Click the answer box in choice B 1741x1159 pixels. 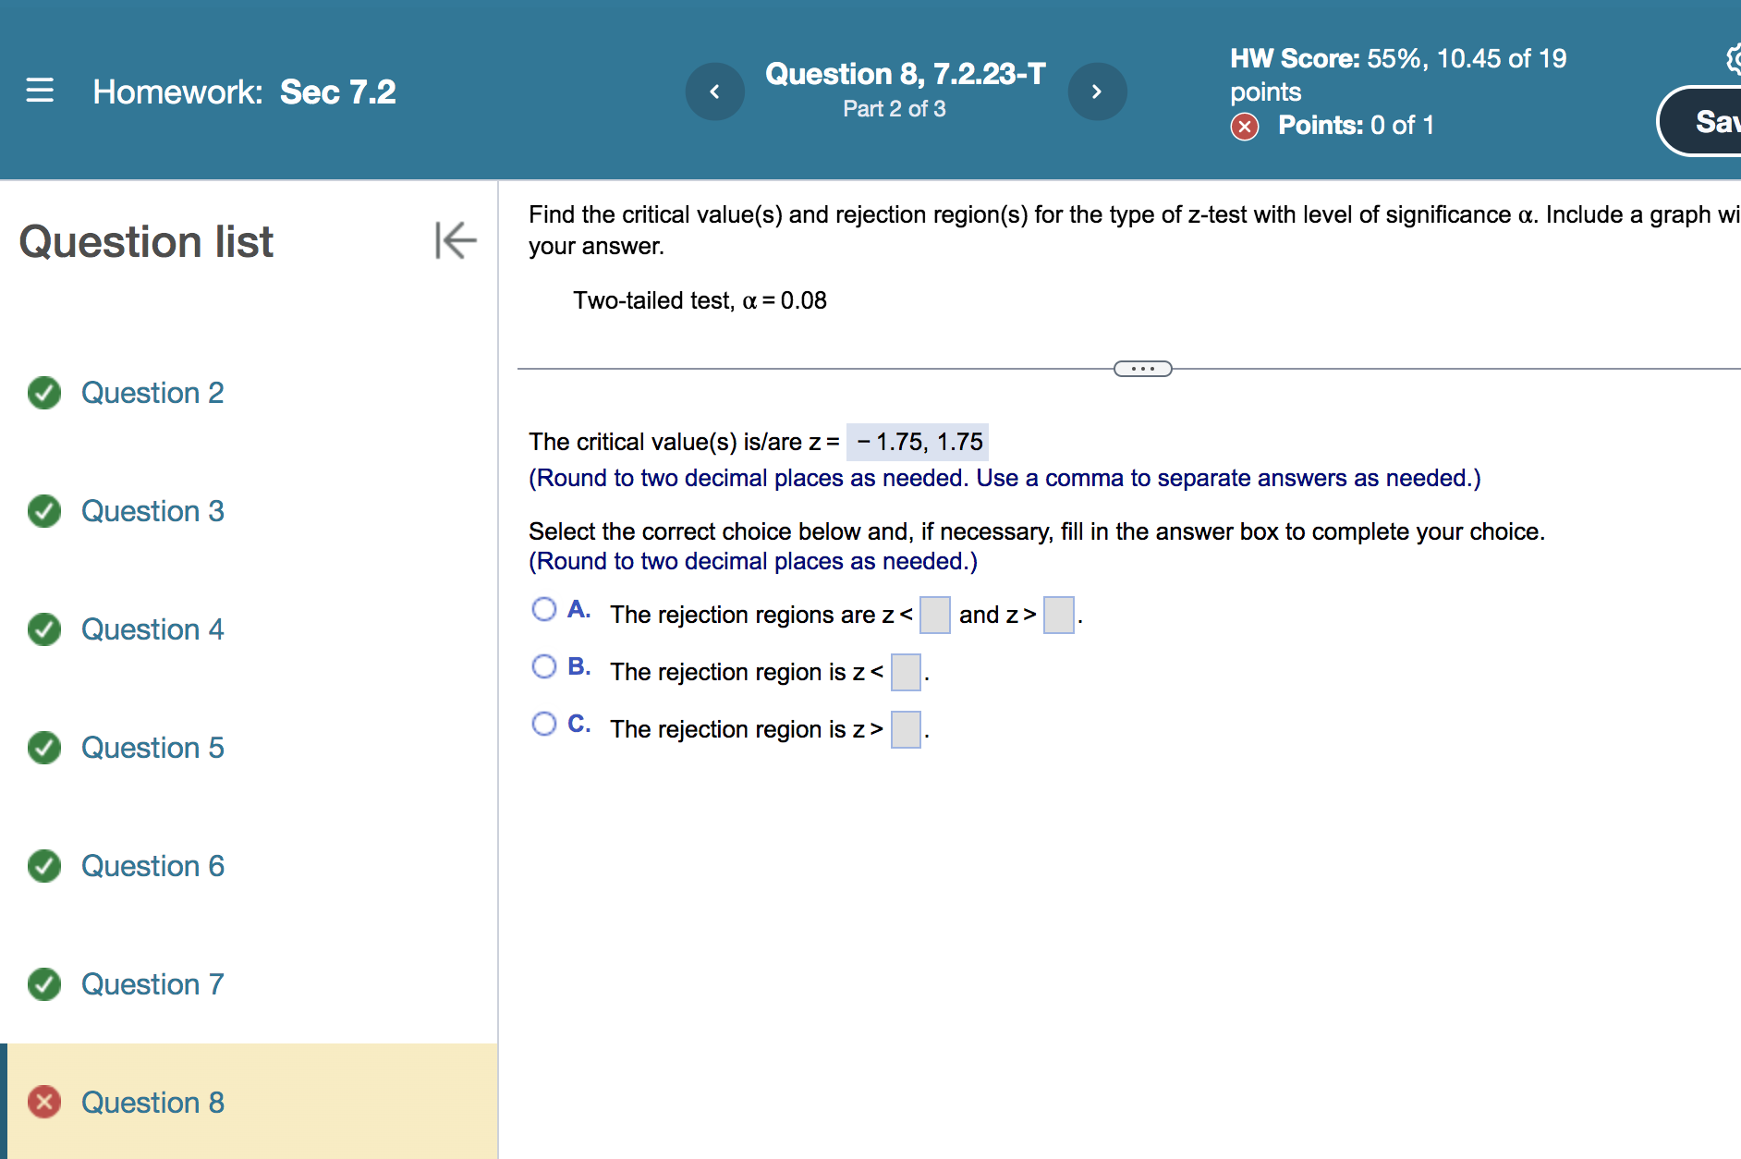(906, 673)
